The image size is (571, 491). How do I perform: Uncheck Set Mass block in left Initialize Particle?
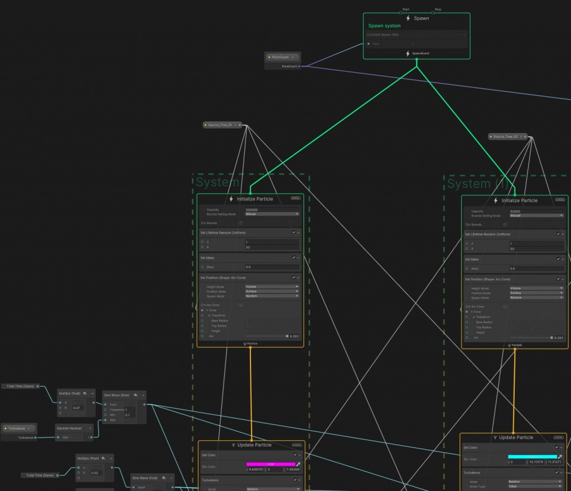(x=294, y=258)
